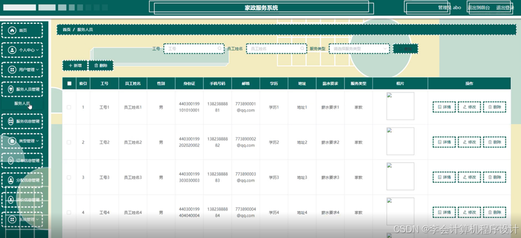
Task: Click 修改 for 员工姓名2
Action: pyautogui.click(x=469, y=142)
